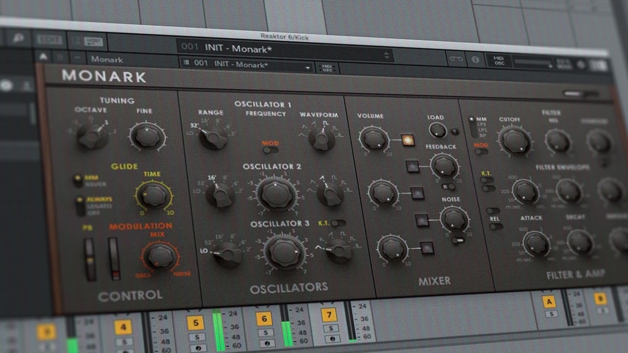This screenshot has height=353, width=628.
Task: Toggle oscillator 3 mixer on/off square button
Action: [427, 249]
